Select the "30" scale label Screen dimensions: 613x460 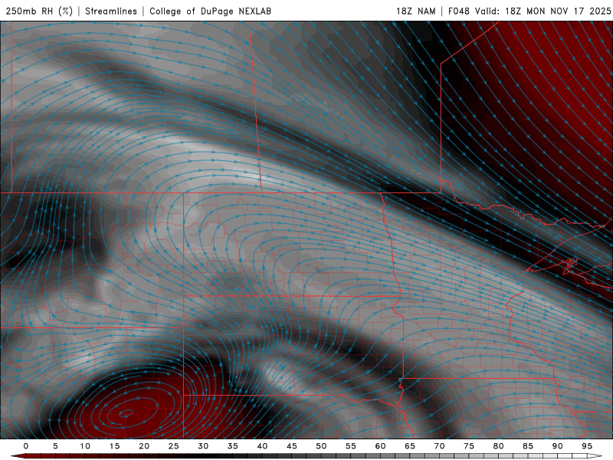click(203, 446)
